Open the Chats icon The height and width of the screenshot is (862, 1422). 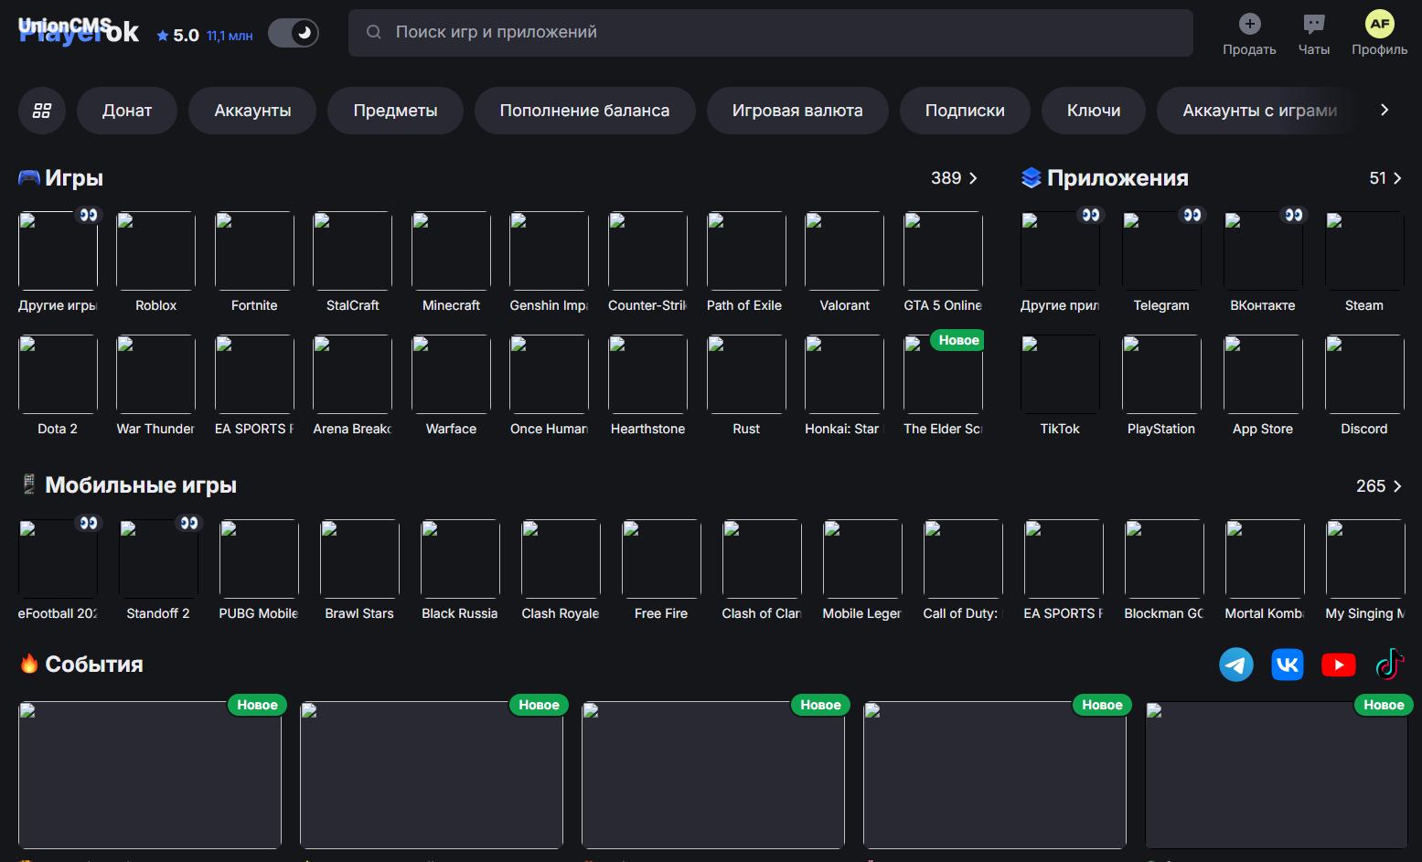(1313, 24)
